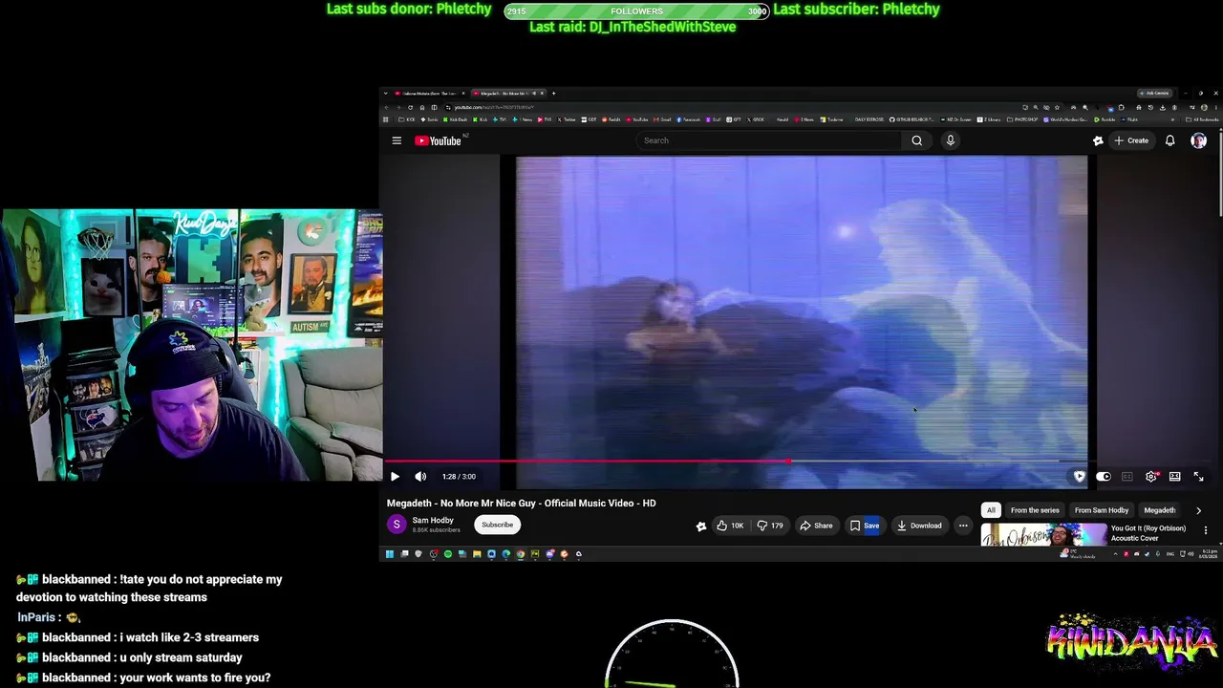Viewport: 1223px width, 688px height.
Task: Share the Megadeth video
Action: pos(816,526)
